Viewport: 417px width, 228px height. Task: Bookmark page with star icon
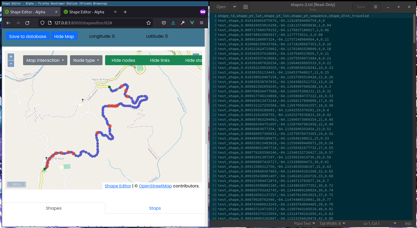click(x=149, y=23)
